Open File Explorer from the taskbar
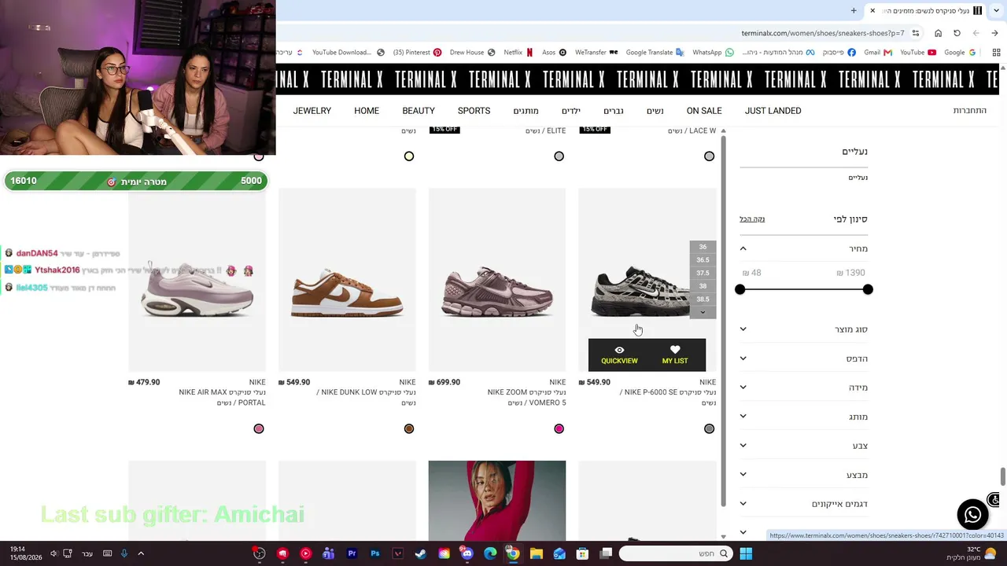The height and width of the screenshot is (566, 1007). coord(537,553)
